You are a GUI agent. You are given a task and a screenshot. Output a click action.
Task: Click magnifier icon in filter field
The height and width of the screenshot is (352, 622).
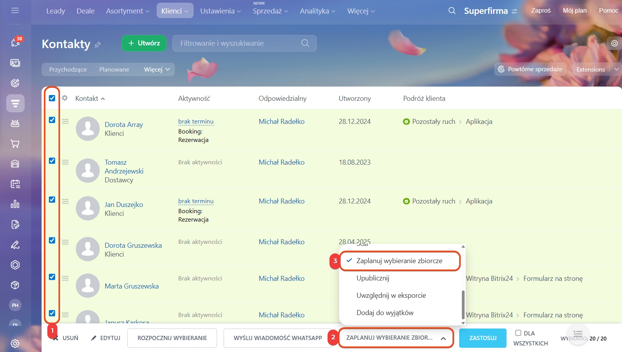tap(305, 43)
